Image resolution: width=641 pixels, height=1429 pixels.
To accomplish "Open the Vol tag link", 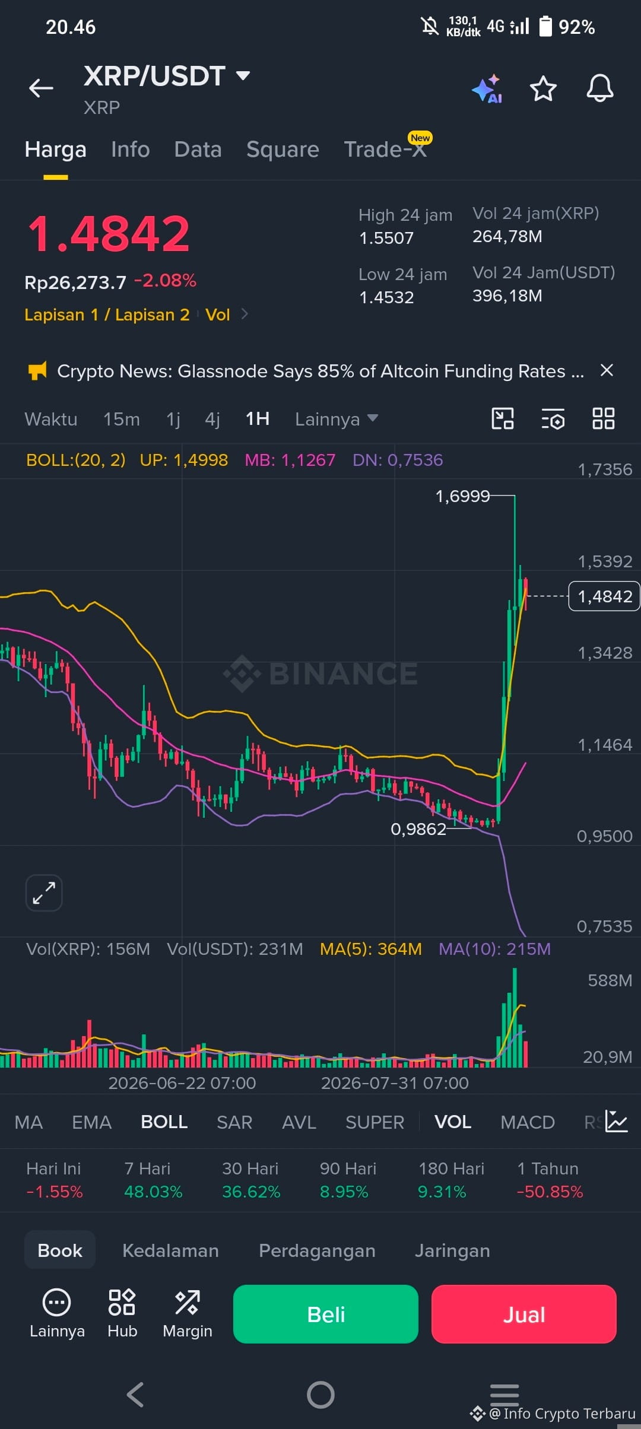I will 217,315.
